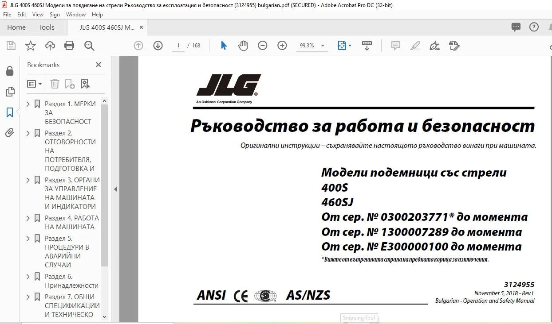
Task: Click the Save file icon
Action: point(11,46)
